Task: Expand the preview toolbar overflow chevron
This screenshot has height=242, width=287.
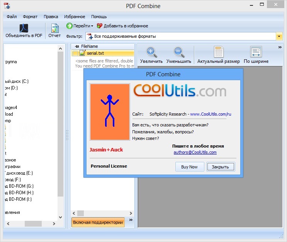Action: 280,47
